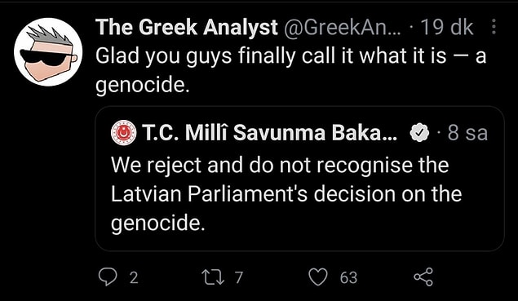This screenshot has width=518, height=301.
Task: View the reply count of 2
Action: click(134, 277)
